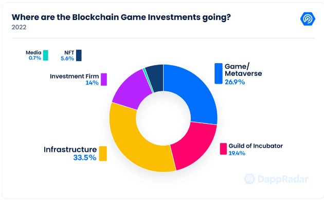The height and width of the screenshot is (200, 324).
Task: Click the Guild of Incubator 19.4% label
Action: (x=256, y=149)
